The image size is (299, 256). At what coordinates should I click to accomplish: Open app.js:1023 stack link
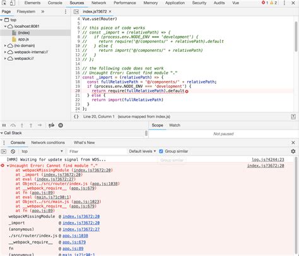86,202
